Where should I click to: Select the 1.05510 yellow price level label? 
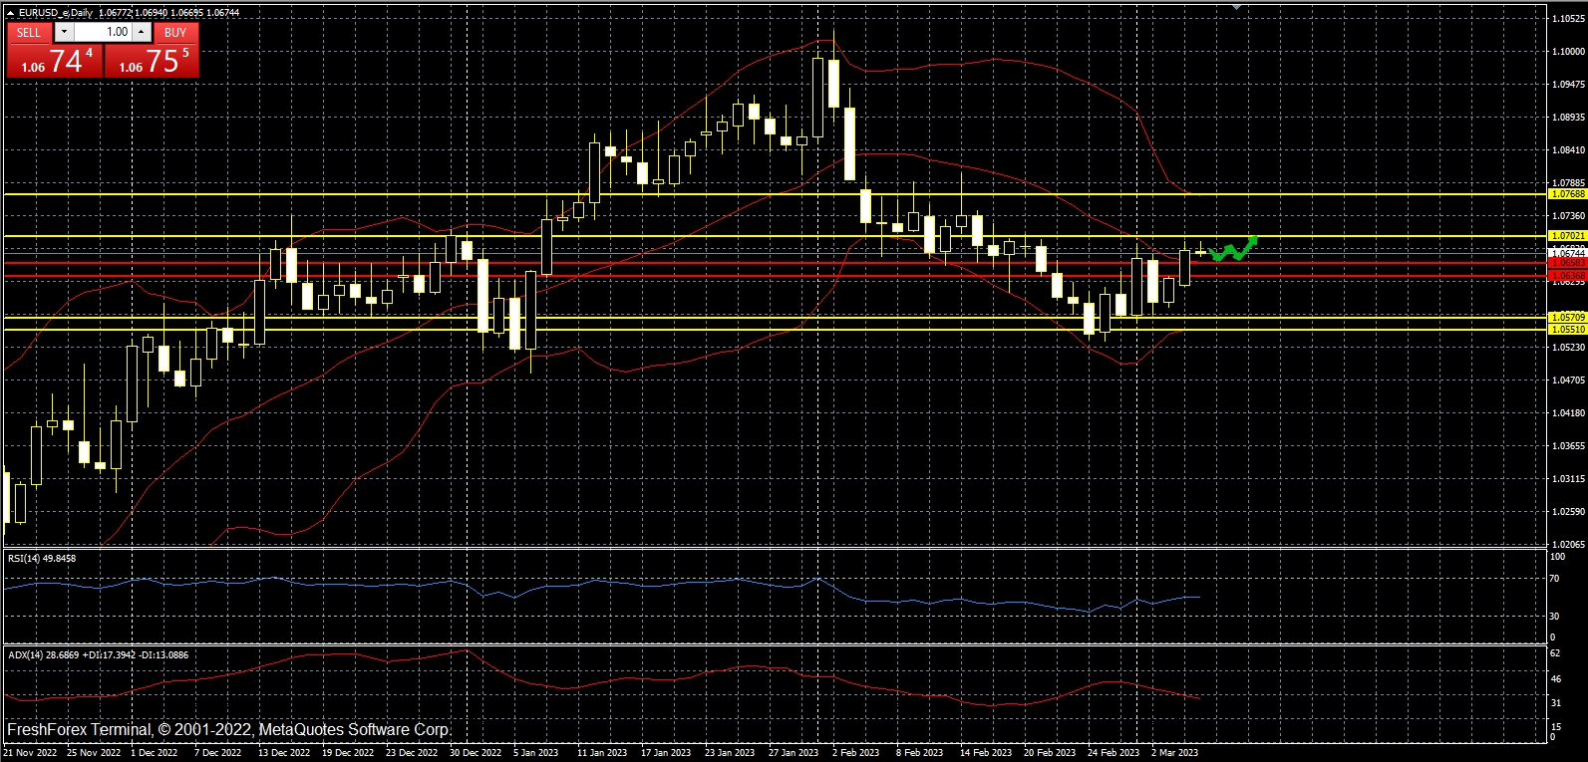pyautogui.click(x=1567, y=330)
